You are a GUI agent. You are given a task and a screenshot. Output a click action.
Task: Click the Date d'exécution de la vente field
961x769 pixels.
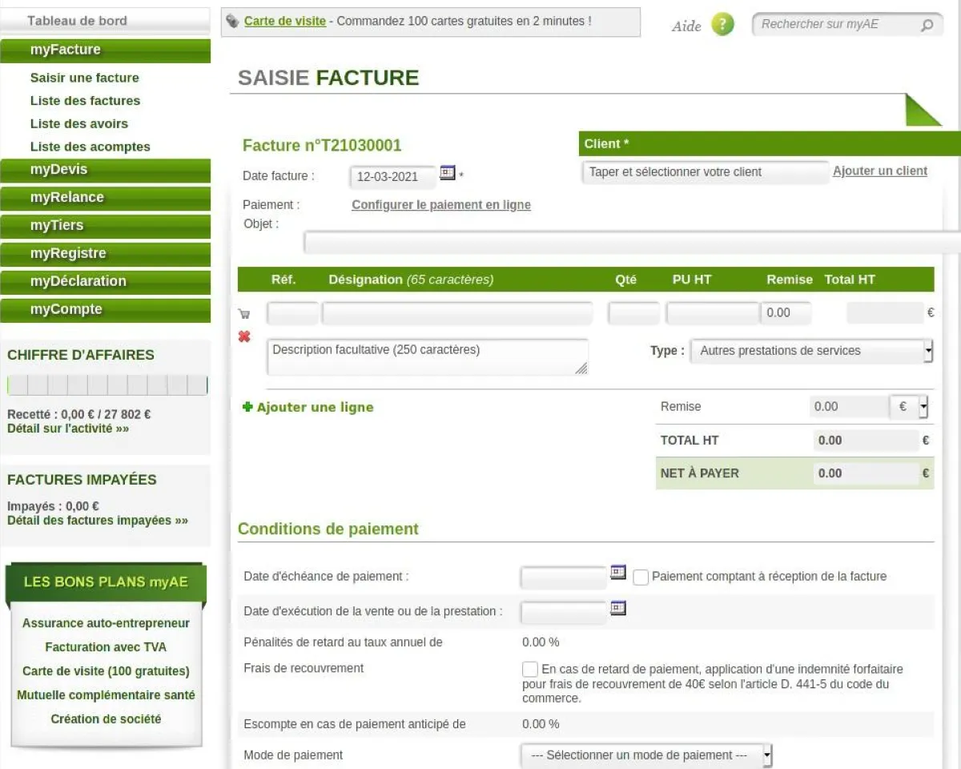[564, 614]
